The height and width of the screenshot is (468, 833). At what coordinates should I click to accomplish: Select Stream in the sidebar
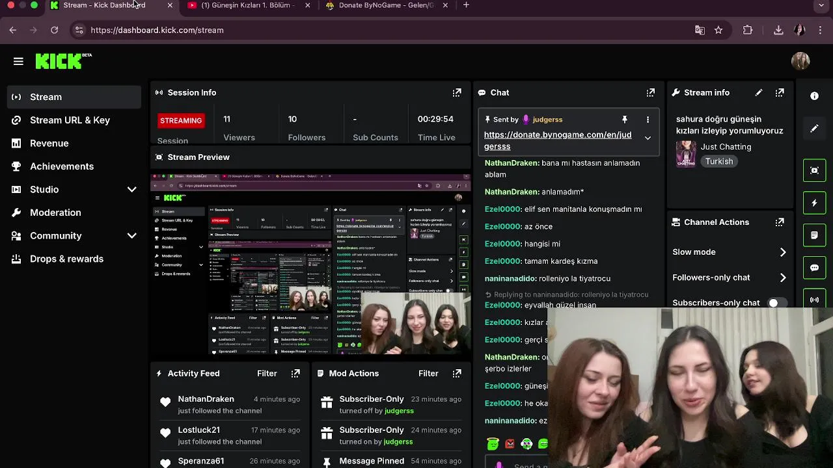click(x=74, y=97)
